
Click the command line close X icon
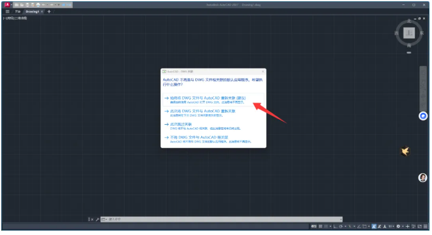[x=92, y=219]
